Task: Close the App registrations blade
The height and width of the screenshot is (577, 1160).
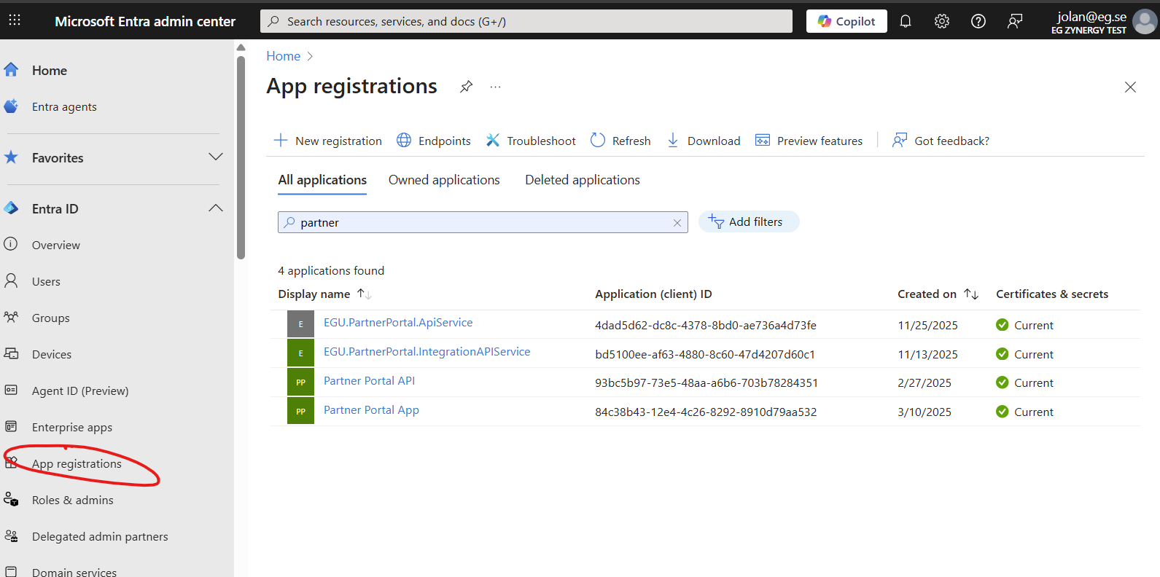Action: pos(1130,87)
